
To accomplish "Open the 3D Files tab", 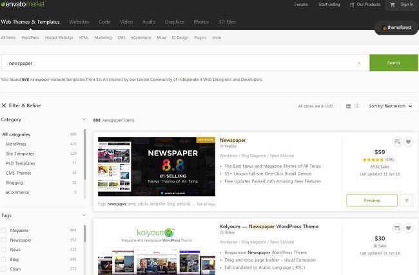I will (x=227, y=22).
